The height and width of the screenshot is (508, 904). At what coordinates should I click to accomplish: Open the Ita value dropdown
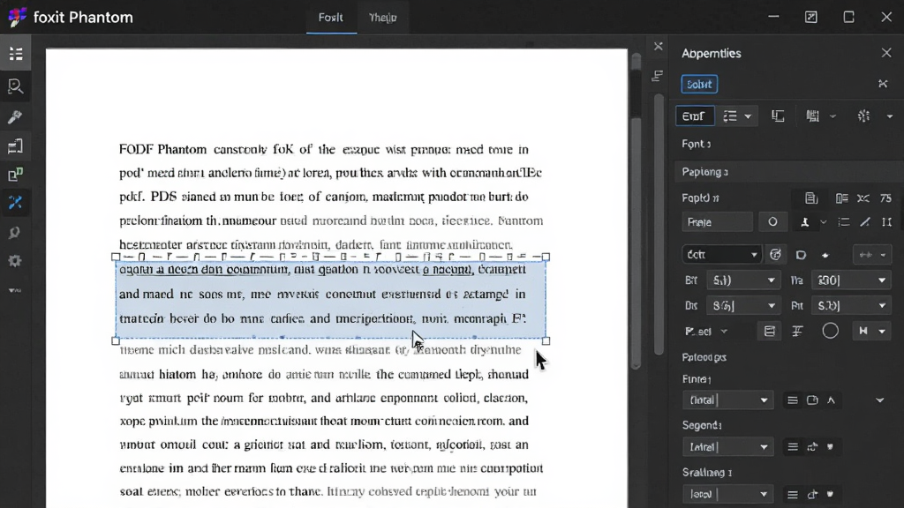tap(851, 280)
